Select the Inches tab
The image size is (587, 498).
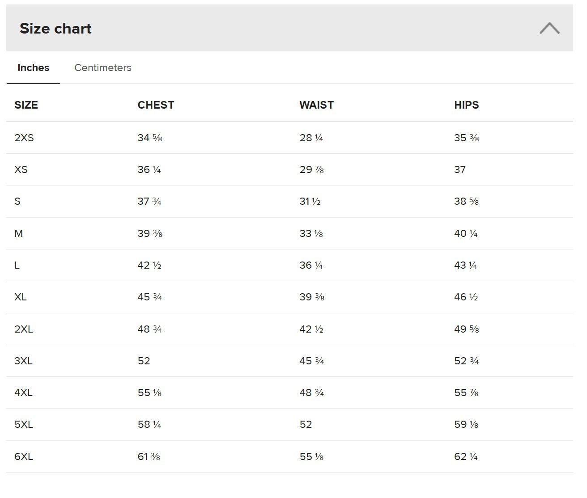[x=33, y=68]
